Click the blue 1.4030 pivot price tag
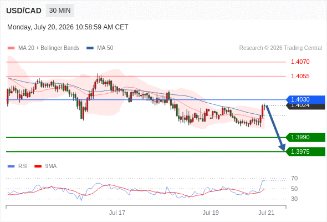Viewport: 327px width, 222px height. [305, 99]
